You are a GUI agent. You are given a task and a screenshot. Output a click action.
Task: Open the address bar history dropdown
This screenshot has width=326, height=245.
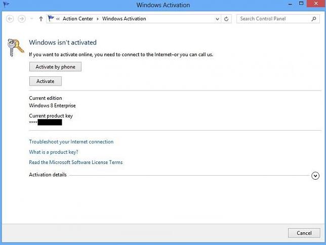click(217, 19)
